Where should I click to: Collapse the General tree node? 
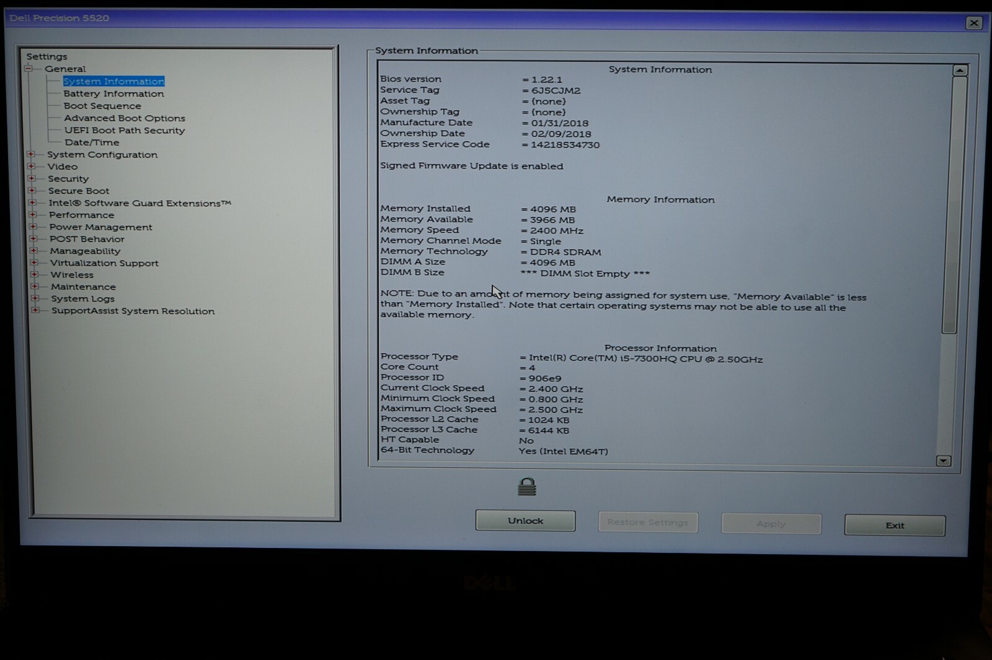click(29, 69)
